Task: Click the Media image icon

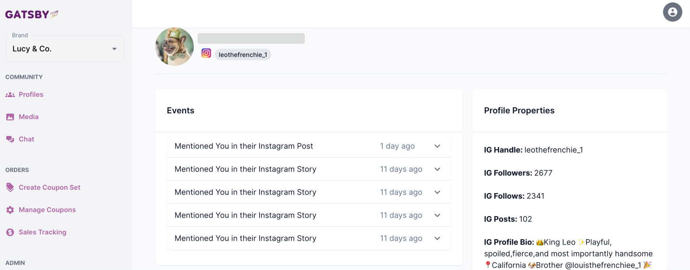Action: 10,117
